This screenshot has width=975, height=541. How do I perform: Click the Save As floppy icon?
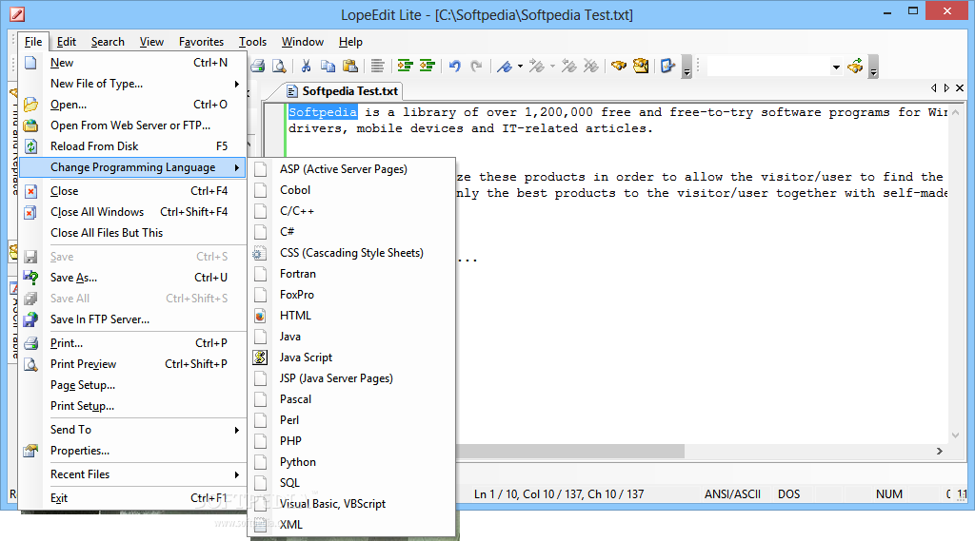coord(30,278)
